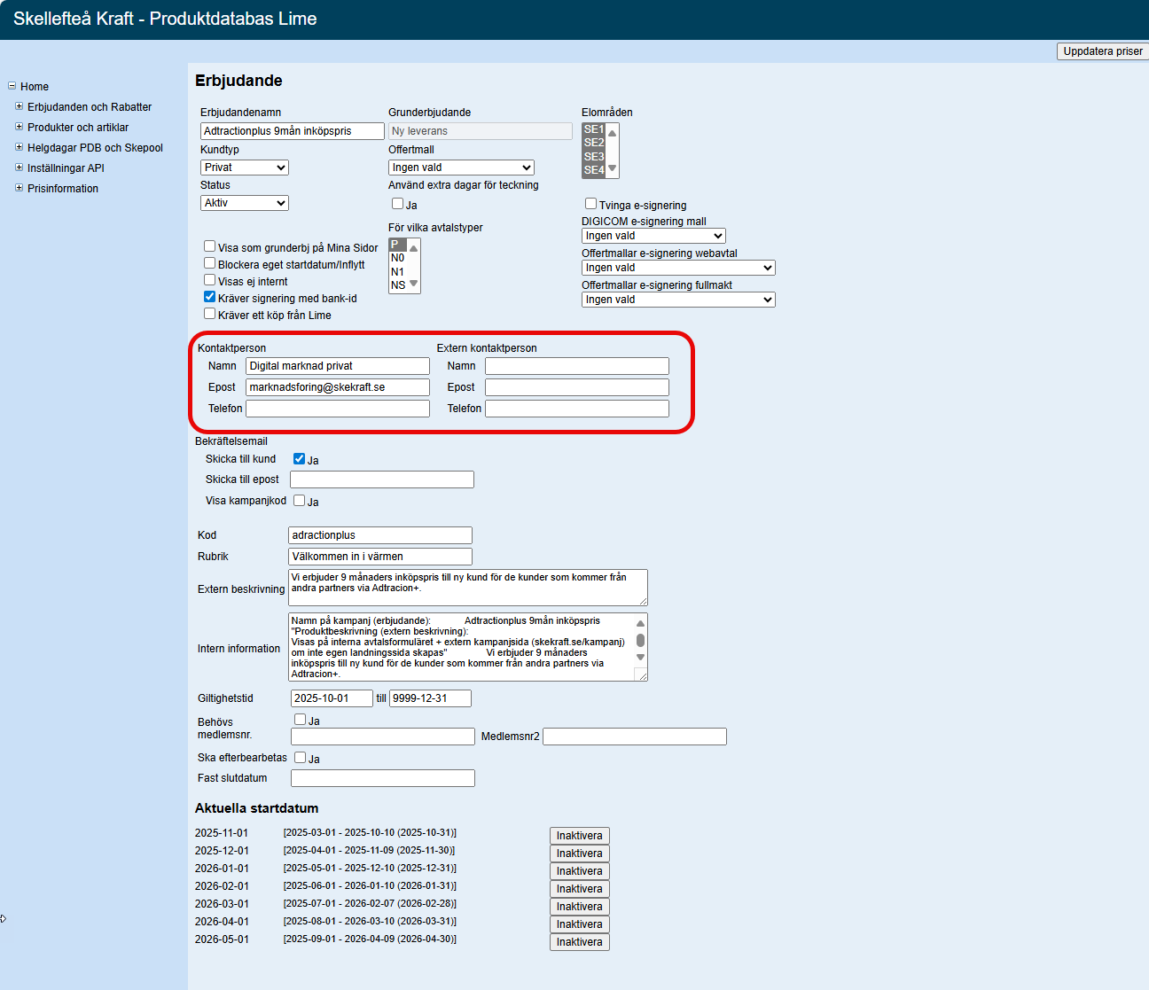Collapse the Home tree node icon
The height and width of the screenshot is (990, 1149).
pos(12,86)
